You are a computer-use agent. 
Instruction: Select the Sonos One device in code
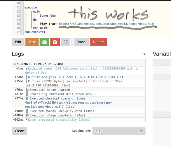coord(48,15)
